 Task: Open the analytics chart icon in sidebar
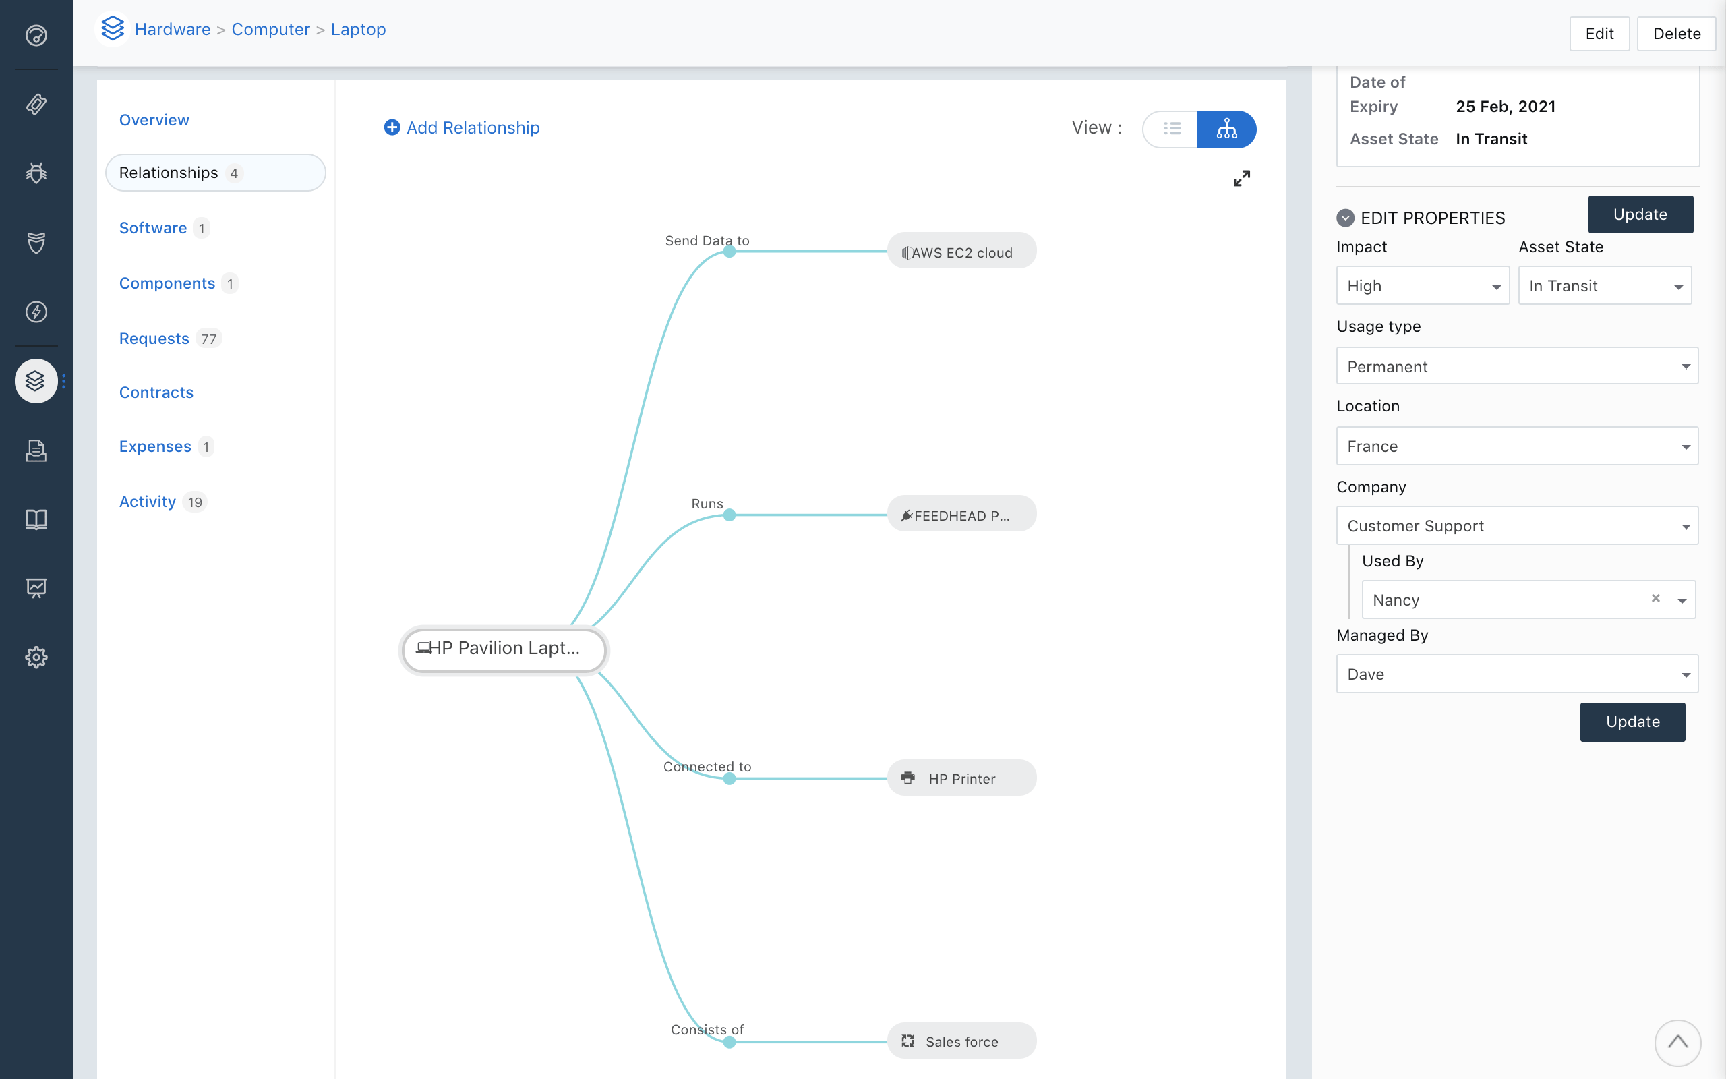click(36, 588)
